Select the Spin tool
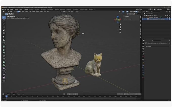The width and height of the screenshot is (172, 107). [4, 65]
